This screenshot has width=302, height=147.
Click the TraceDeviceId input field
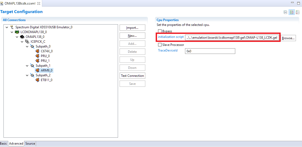pos(210,51)
